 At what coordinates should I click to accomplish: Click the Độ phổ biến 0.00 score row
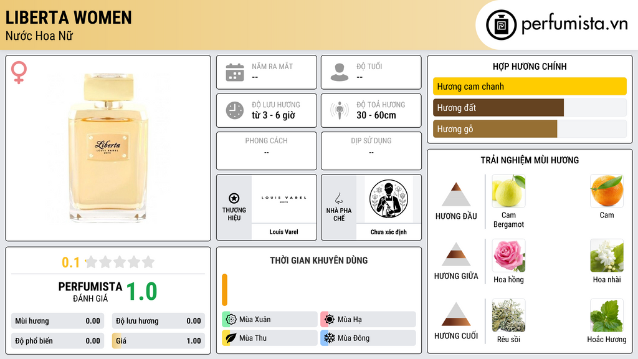pyautogui.click(x=57, y=341)
